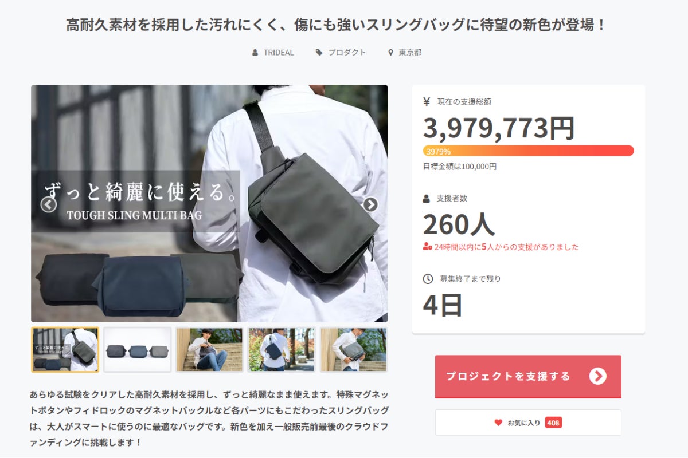Screen dimensions: 688x458
Task: Click the previous image arrow on carousel
Action: click(49, 204)
